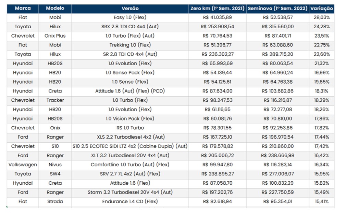This screenshot has width=346, height=213.
Task: Select the Onix Plus model cell
Action: pyautogui.click(x=55, y=36)
